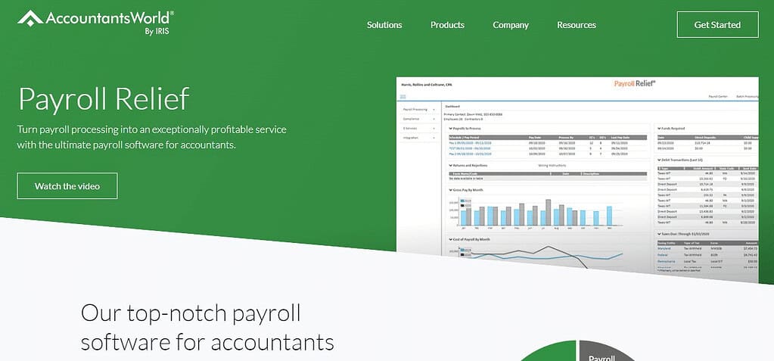This screenshot has height=361, width=774.
Task: Click the orange Payroll Relief logo in dashboard
Action: click(635, 83)
